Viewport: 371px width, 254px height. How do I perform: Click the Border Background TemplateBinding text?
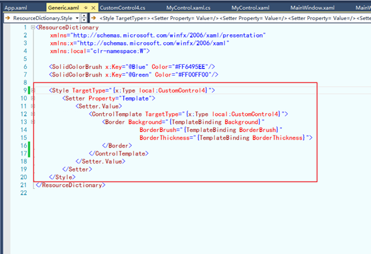[183, 122]
